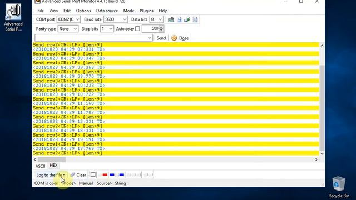Open the File menu
This screenshot has height=200, width=356.
point(41,11)
